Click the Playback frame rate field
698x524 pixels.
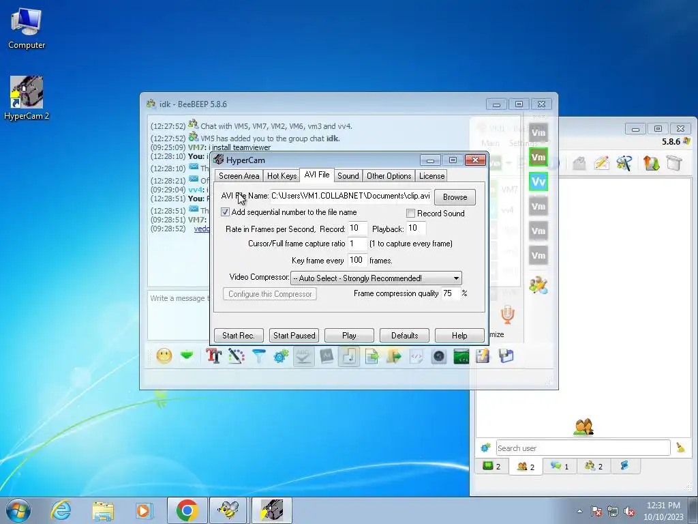coord(416,228)
